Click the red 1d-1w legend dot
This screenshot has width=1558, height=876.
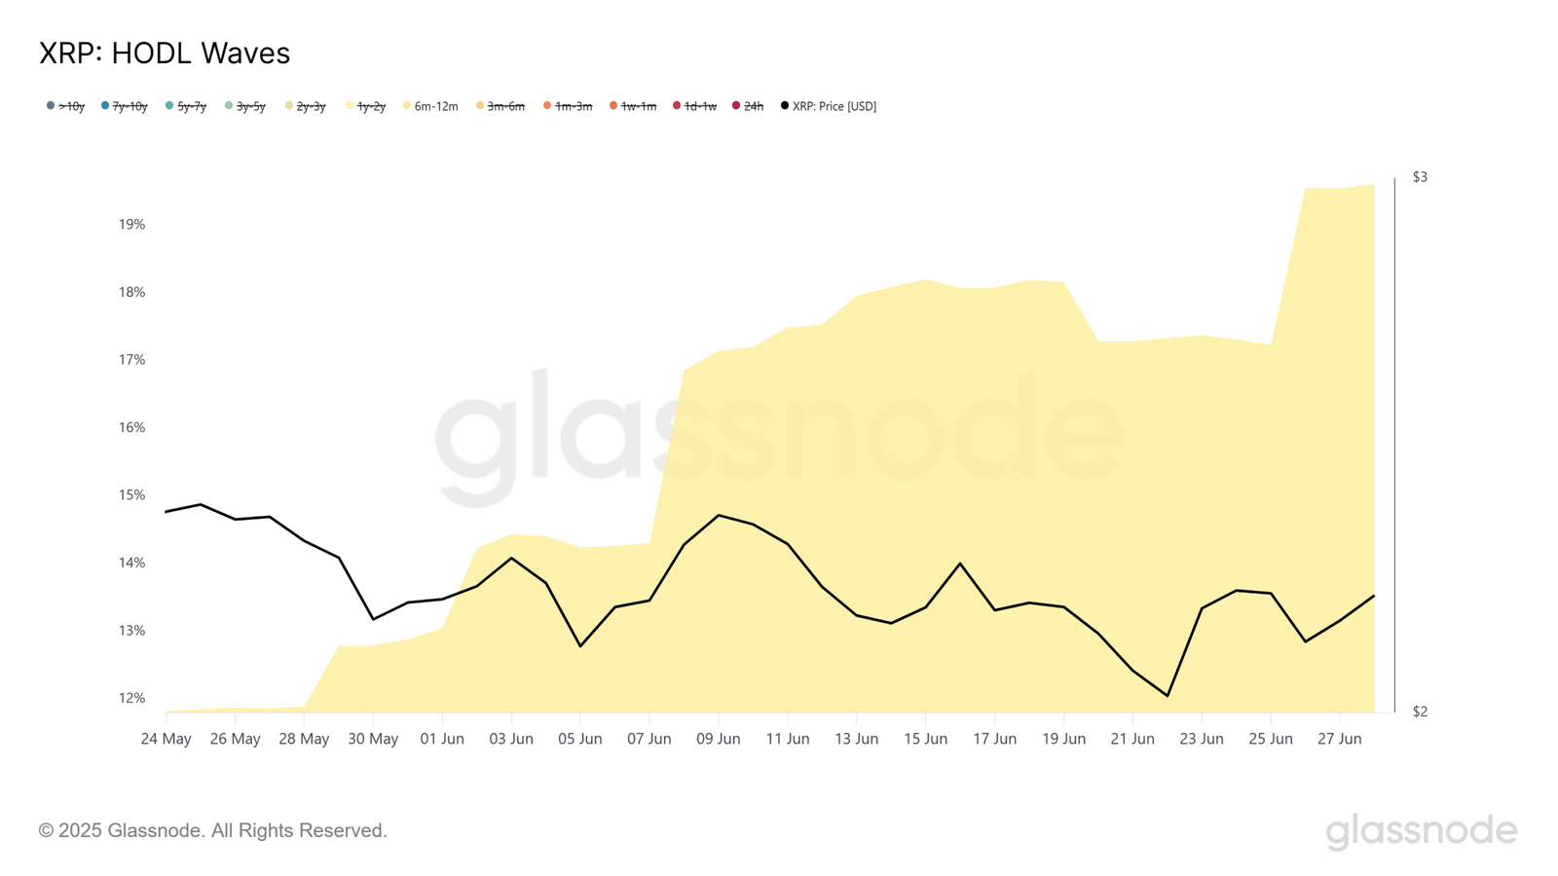click(x=677, y=105)
